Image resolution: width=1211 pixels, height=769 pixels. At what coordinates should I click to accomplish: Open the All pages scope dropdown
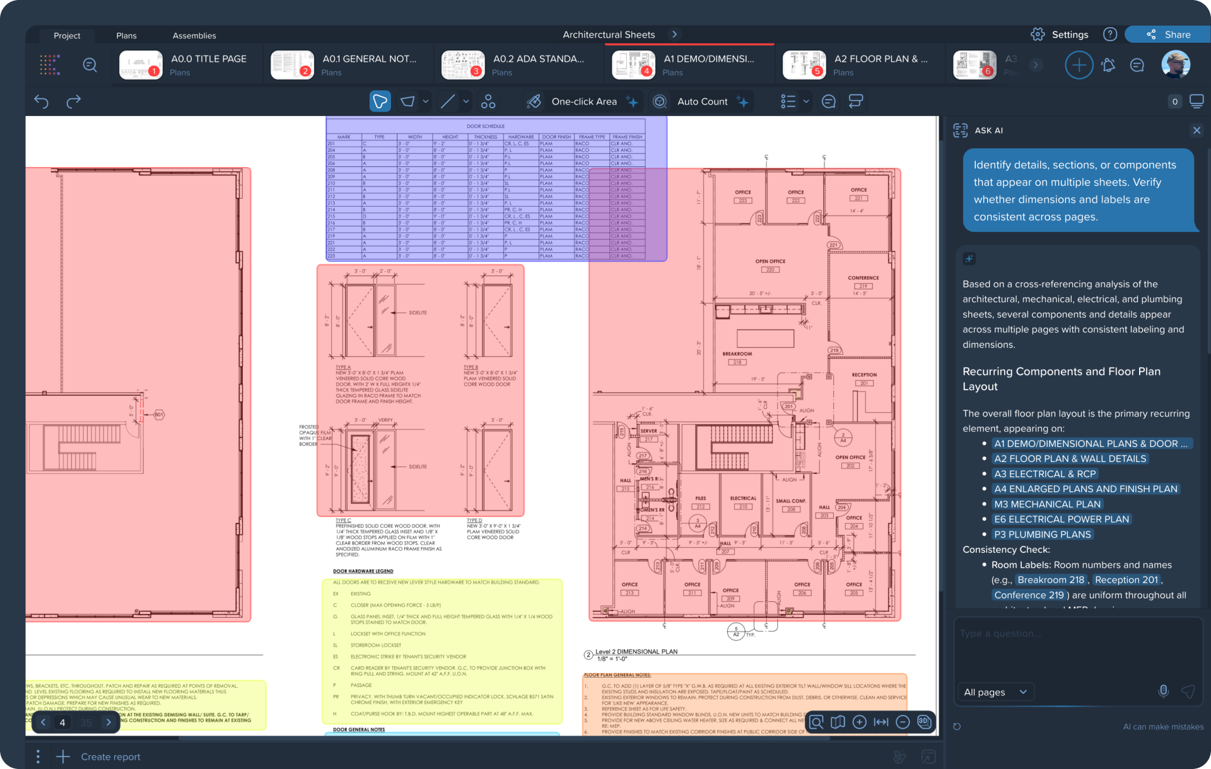[x=995, y=691]
